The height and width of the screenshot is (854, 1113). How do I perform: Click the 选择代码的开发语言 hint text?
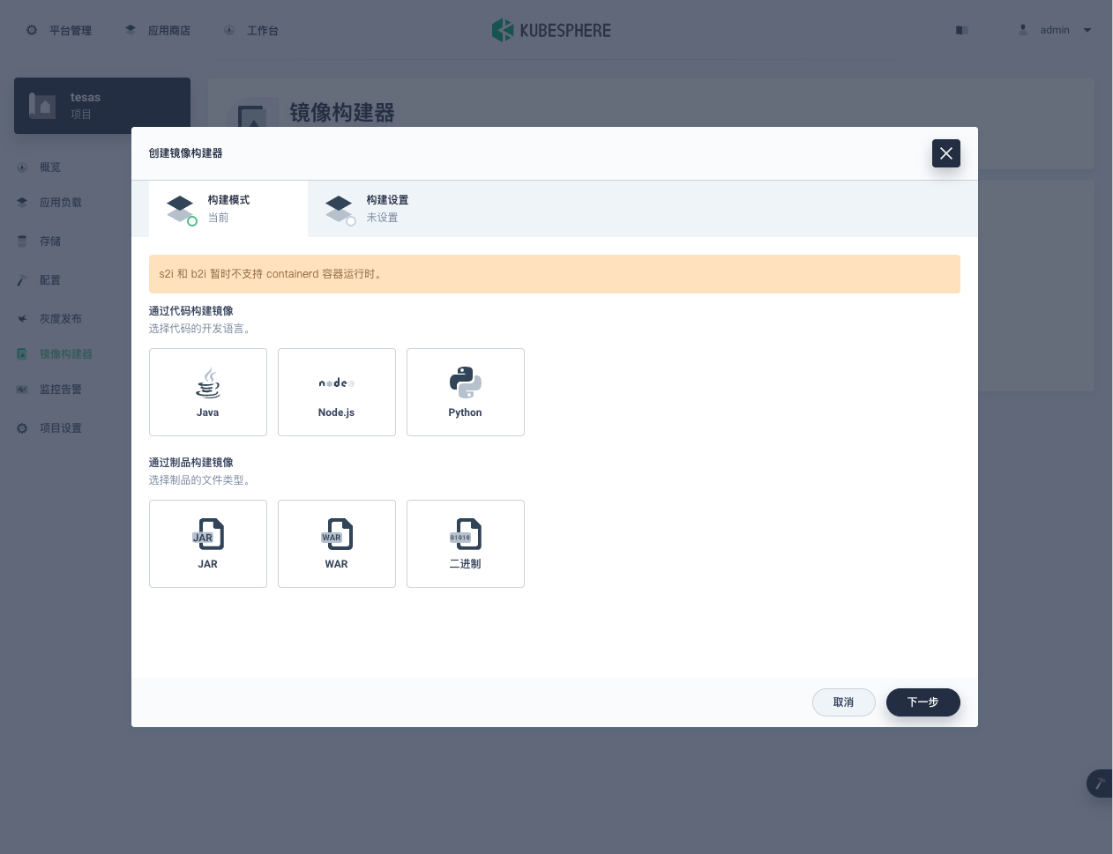click(202, 329)
